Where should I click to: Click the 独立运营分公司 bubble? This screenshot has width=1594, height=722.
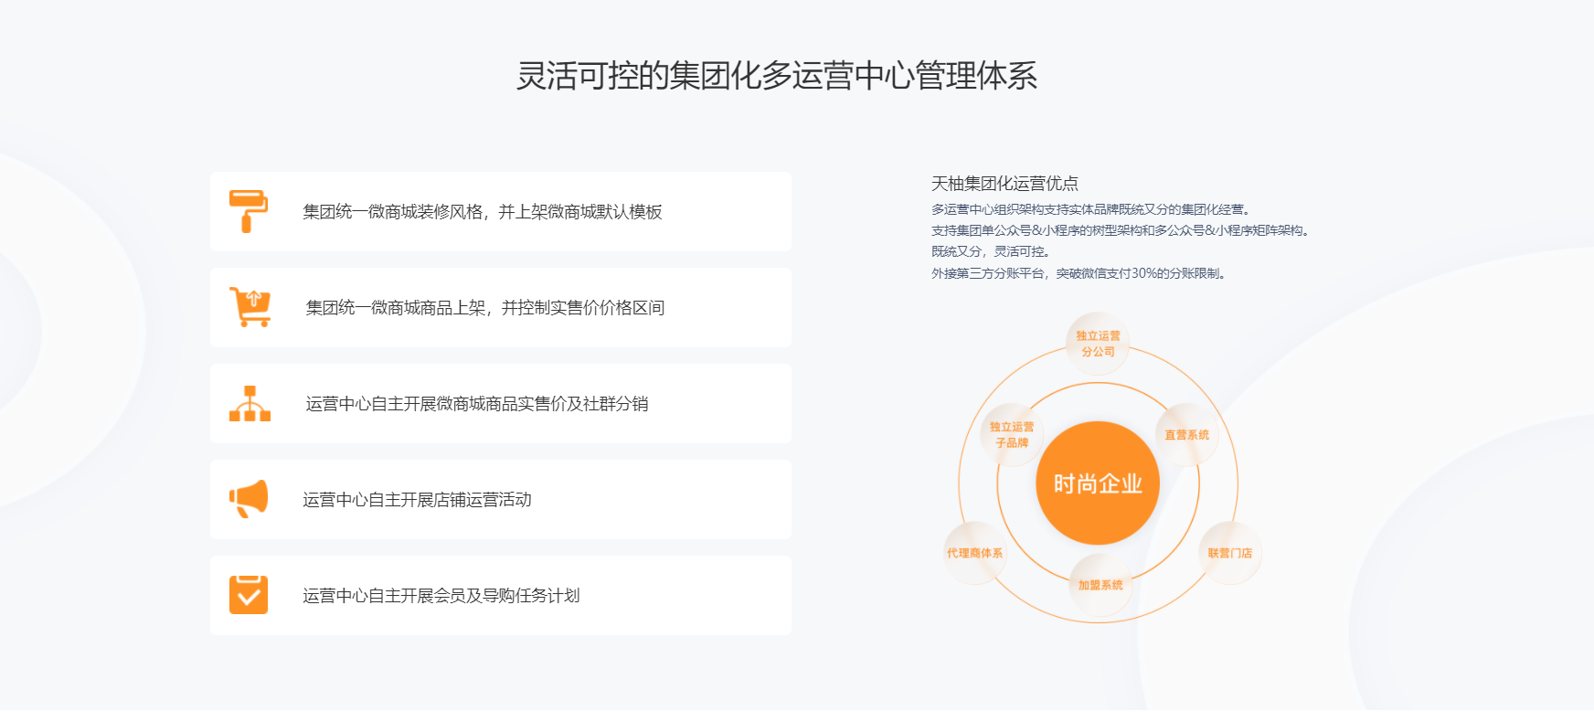pos(1098,344)
